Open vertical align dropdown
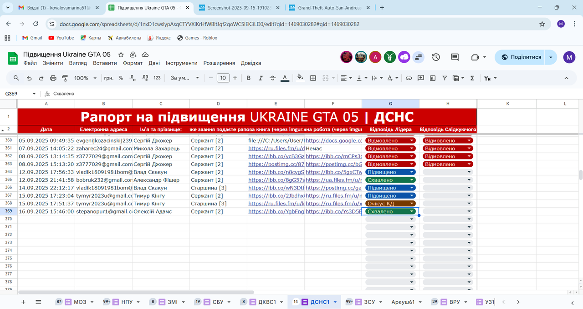 [x=362, y=78]
